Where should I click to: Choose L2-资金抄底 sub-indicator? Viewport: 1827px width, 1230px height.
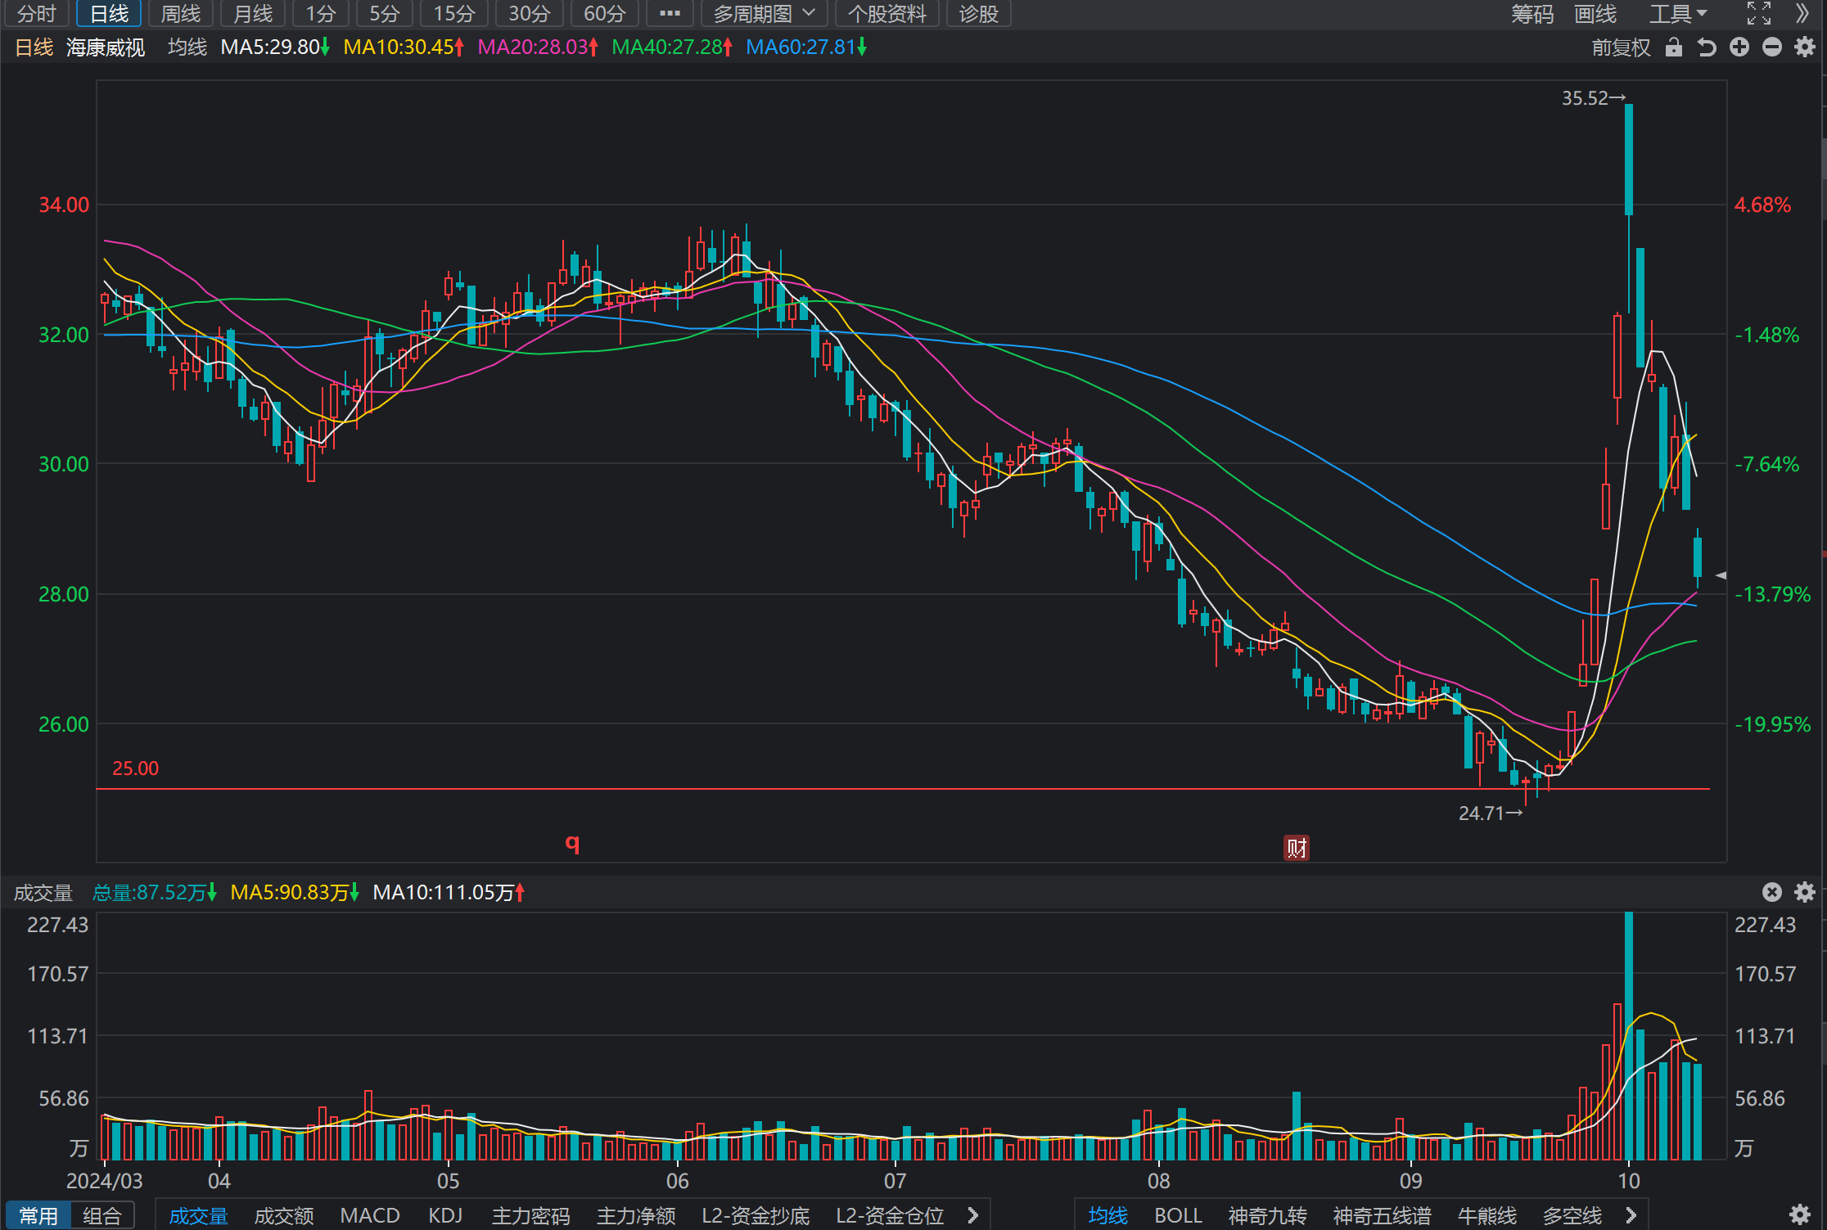756,1215
